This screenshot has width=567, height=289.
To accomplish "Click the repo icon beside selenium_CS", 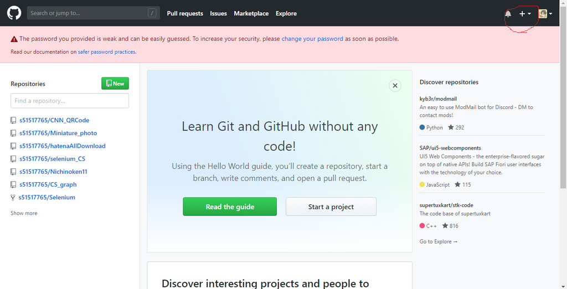I will pyautogui.click(x=13, y=159).
